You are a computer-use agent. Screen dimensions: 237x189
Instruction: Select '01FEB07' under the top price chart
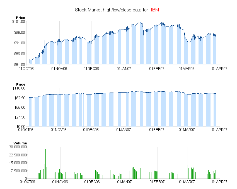click(x=157, y=69)
